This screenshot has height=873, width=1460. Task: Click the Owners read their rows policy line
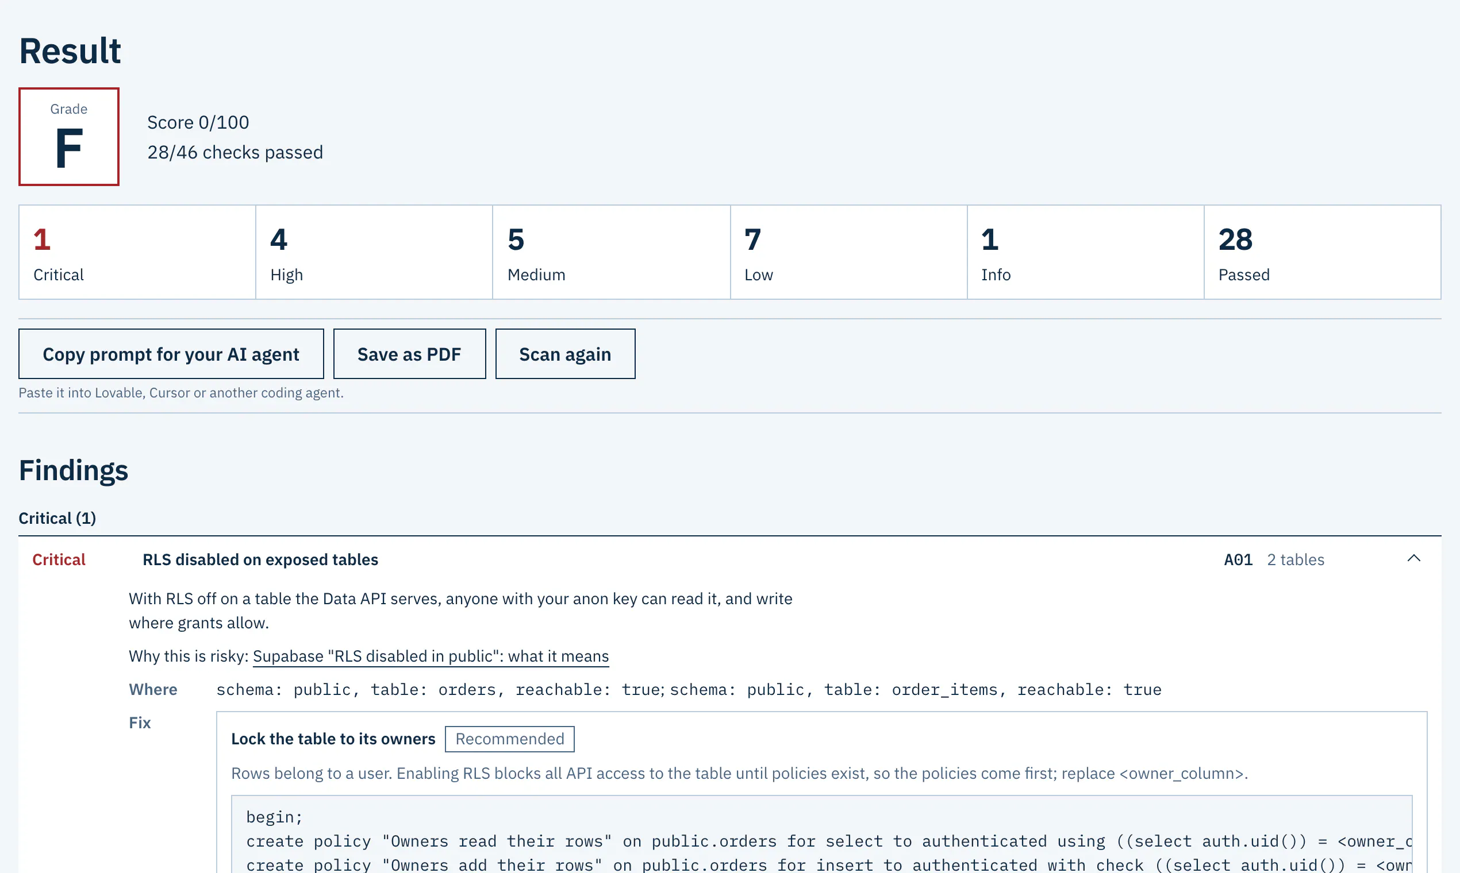click(829, 841)
